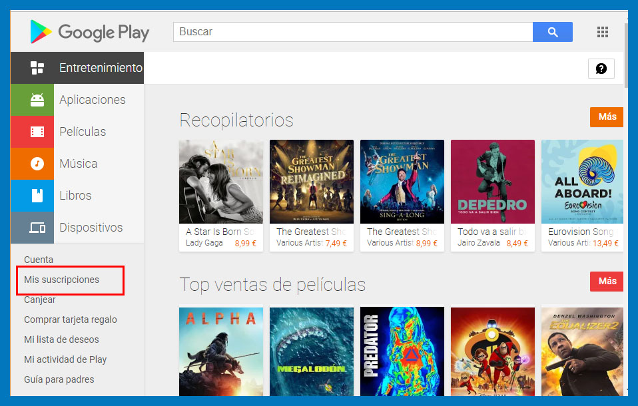Click the 'A Star Is Born So' title text

click(220, 232)
